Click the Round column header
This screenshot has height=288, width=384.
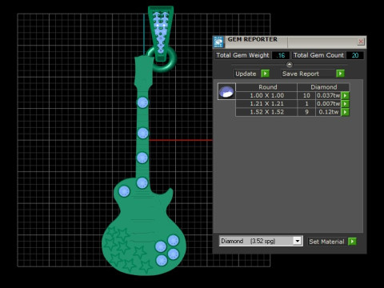(x=266, y=87)
